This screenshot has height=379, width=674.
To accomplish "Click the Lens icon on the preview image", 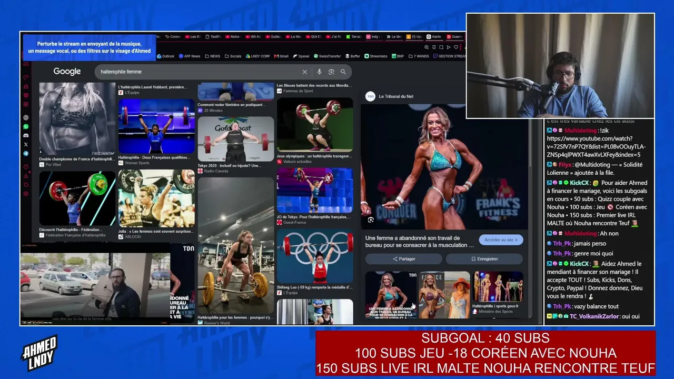I will point(371,220).
